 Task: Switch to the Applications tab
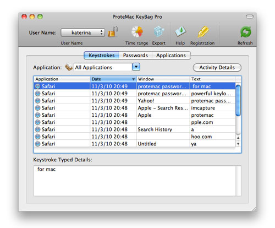(171, 56)
